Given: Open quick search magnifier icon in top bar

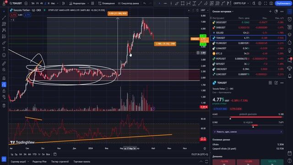Looking at the screenshot, I should (254, 3).
